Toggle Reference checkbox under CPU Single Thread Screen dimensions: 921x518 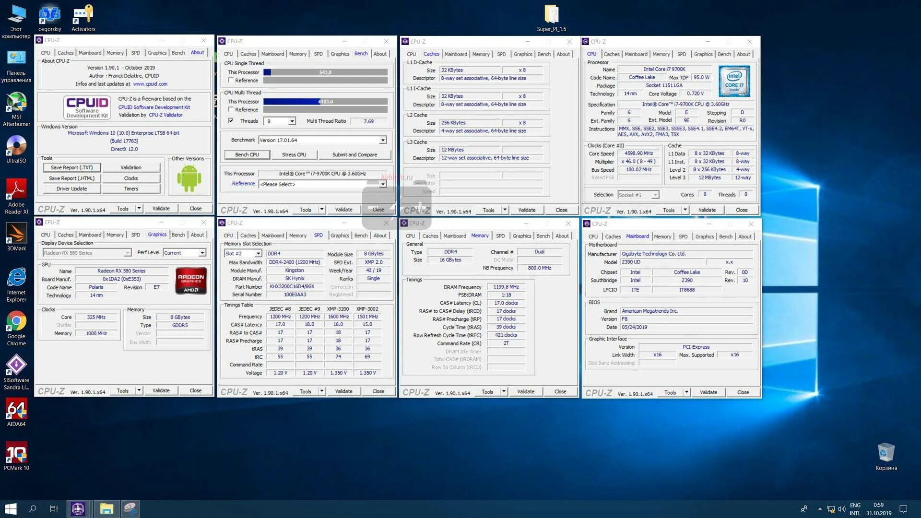coord(231,81)
